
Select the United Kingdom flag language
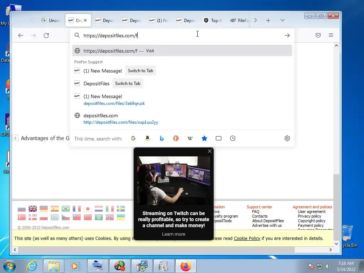[32, 209]
